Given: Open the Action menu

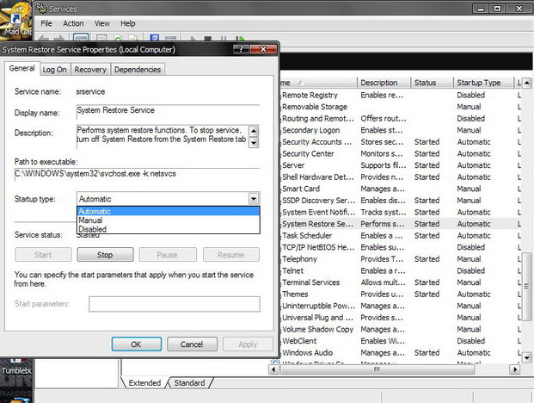Looking at the screenshot, I should coord(73,23).
